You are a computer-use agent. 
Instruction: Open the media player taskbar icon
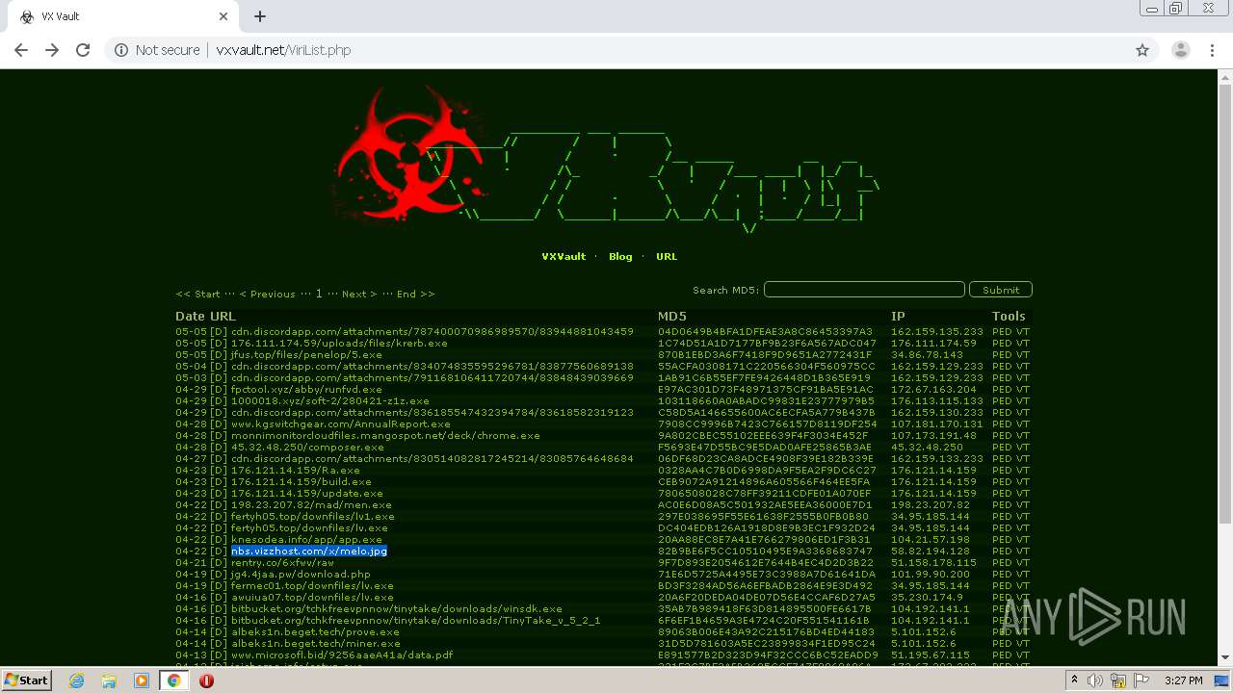pyautogui.click(x=142, y=680)
